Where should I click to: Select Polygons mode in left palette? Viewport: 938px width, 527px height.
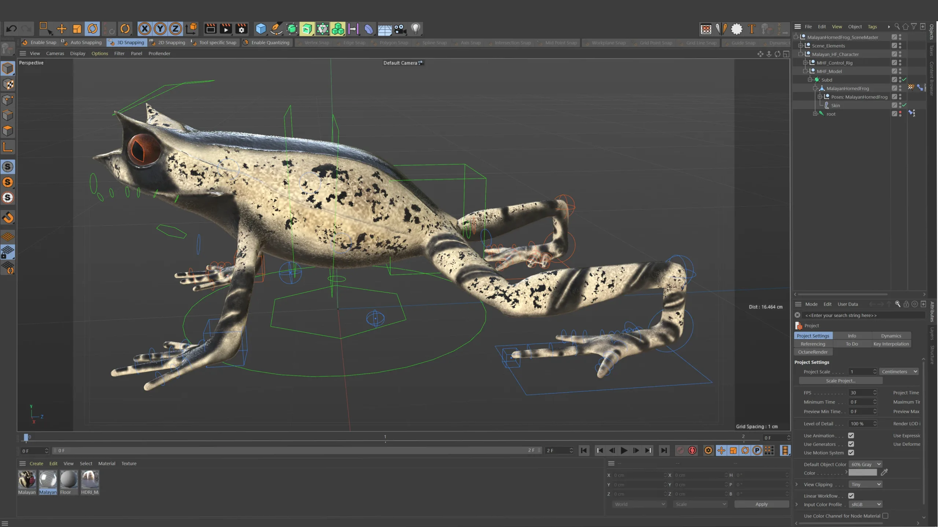(8, 131)
